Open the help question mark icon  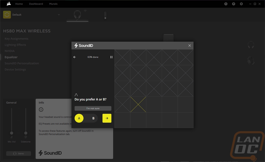tap(233, 4)
